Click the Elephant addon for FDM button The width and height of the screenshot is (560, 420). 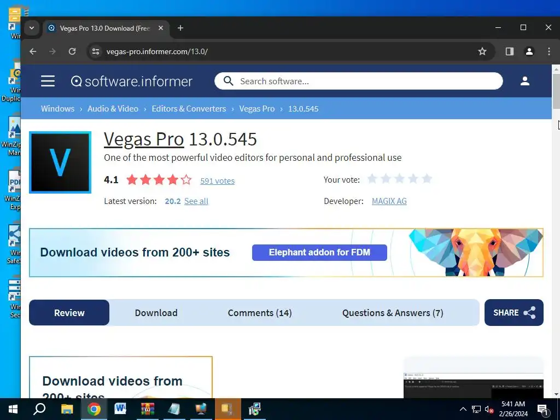319,253
